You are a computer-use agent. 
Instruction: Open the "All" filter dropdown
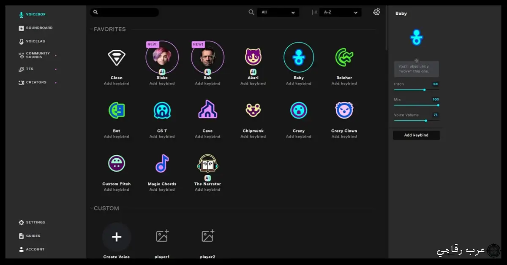click(x=278, y=12)
